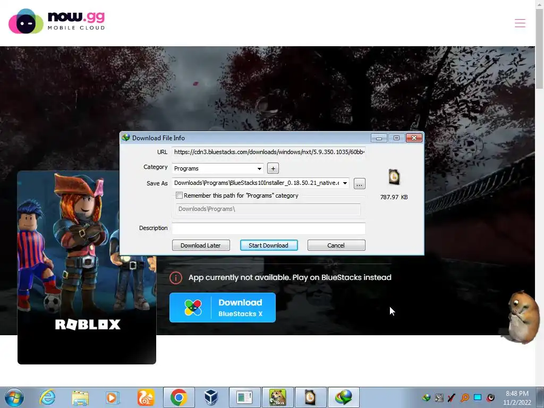Click the round recorder tray icon

[x=490, y=397]
